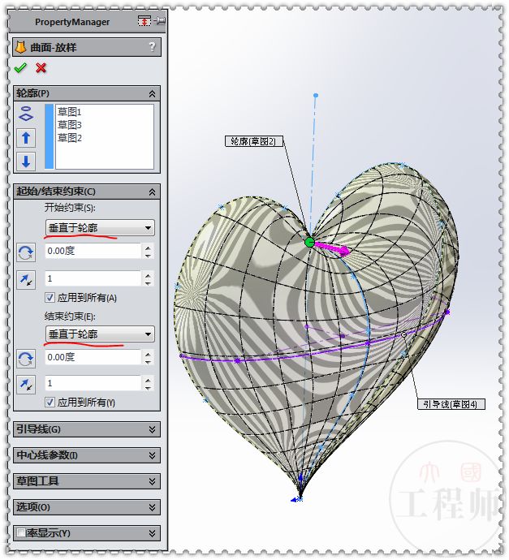Image resolution: width=509 pixels, height=560 pixels.
Task: Decrease start tangent length with down spinner
Action: 148,282
